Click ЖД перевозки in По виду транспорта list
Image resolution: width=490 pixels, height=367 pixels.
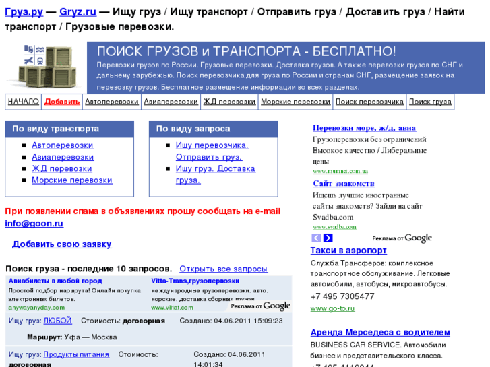pyautogui.click(x=62, y=168)
